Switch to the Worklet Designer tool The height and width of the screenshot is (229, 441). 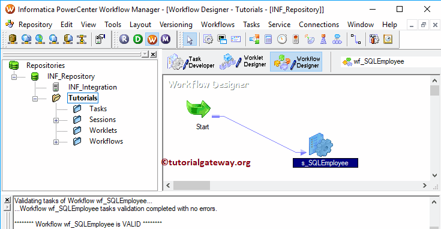(x=243, y=61)
